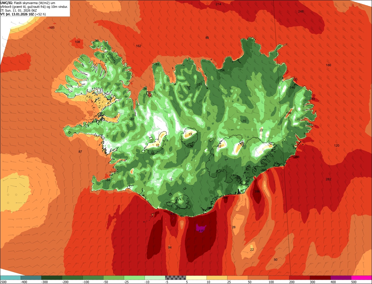Viewport: 372px width, 284px height.
Task: Click the 'IT: Sun. 11. 01. 2026 06Z' line
Action: 19,10
